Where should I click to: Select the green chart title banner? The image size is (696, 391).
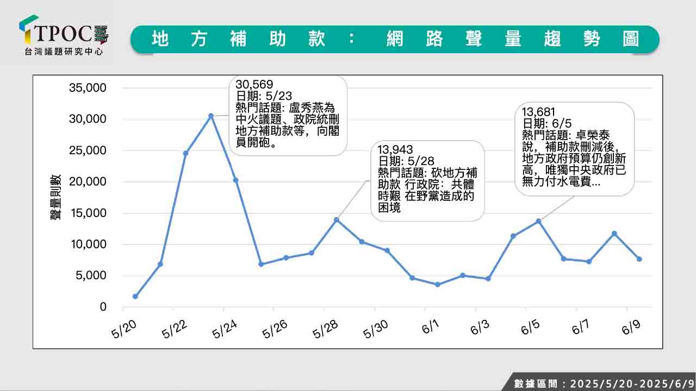point(395,39)
